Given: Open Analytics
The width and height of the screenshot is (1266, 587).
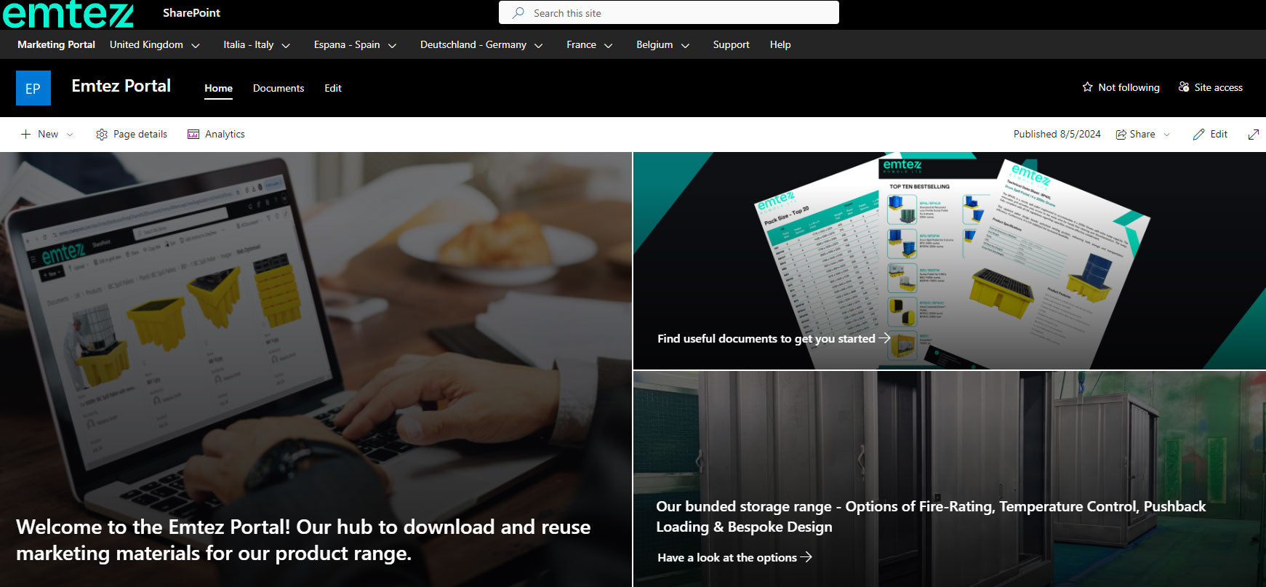Looking at the screenshot, I should point(216,135).
